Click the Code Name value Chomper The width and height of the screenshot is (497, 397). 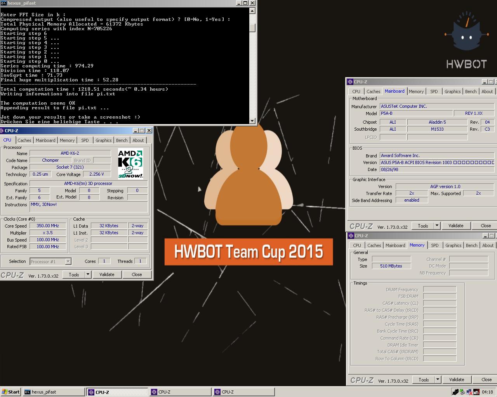click(x=50, y=160)
